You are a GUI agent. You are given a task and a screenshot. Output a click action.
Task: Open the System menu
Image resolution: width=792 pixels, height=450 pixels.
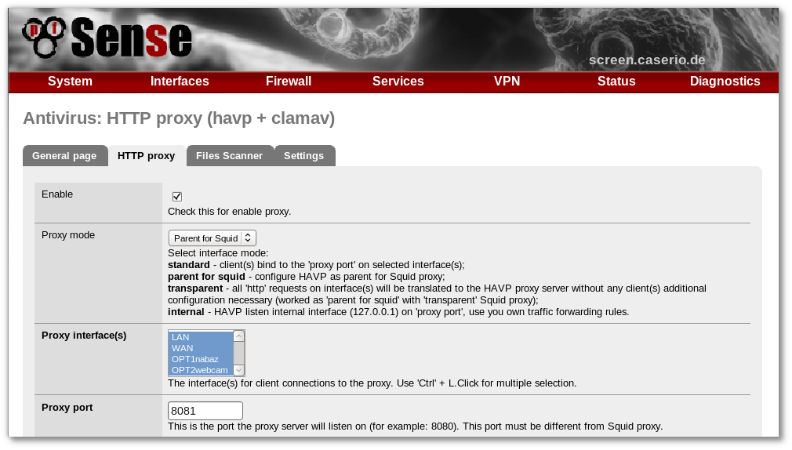point(71,82)
